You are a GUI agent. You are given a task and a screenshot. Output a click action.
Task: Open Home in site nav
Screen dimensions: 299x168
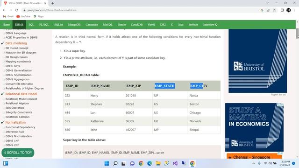tap(6, 25)
